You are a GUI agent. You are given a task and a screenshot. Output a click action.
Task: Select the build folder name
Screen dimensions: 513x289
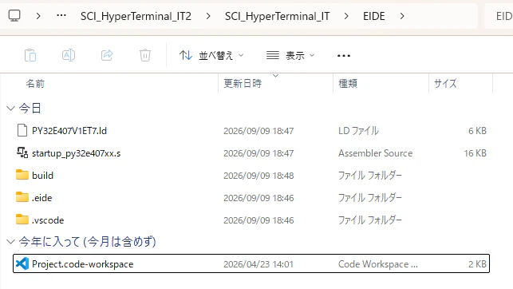coord(42,176)
